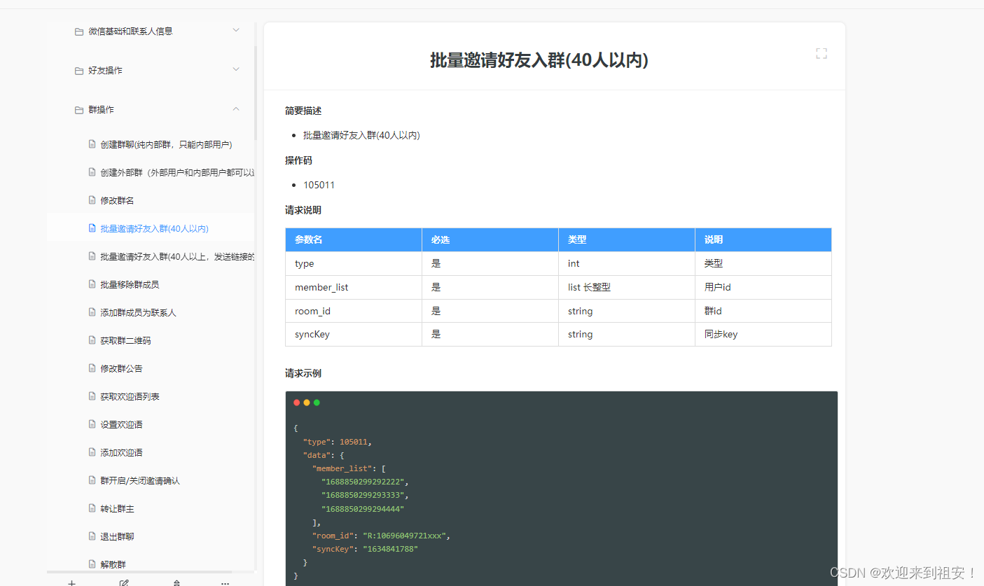
Task: Click the document icon beside 修改群名
Action: 92,200
